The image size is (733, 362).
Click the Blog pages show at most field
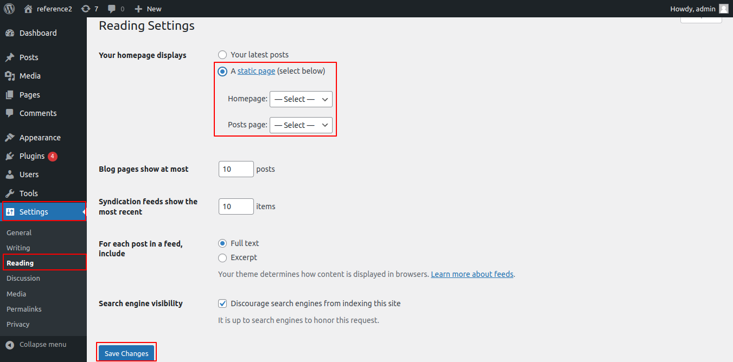pos(236,169)
